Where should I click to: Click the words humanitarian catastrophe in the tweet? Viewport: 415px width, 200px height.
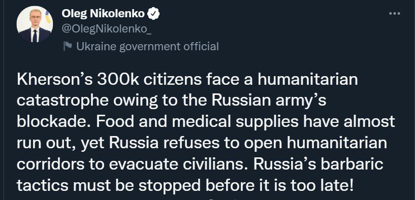click(x=187, y=90)
